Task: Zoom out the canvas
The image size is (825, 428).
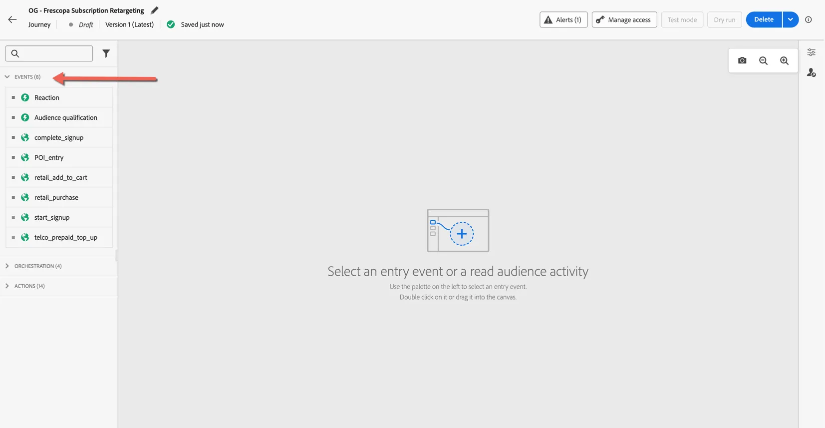Action: coord(763,60)
